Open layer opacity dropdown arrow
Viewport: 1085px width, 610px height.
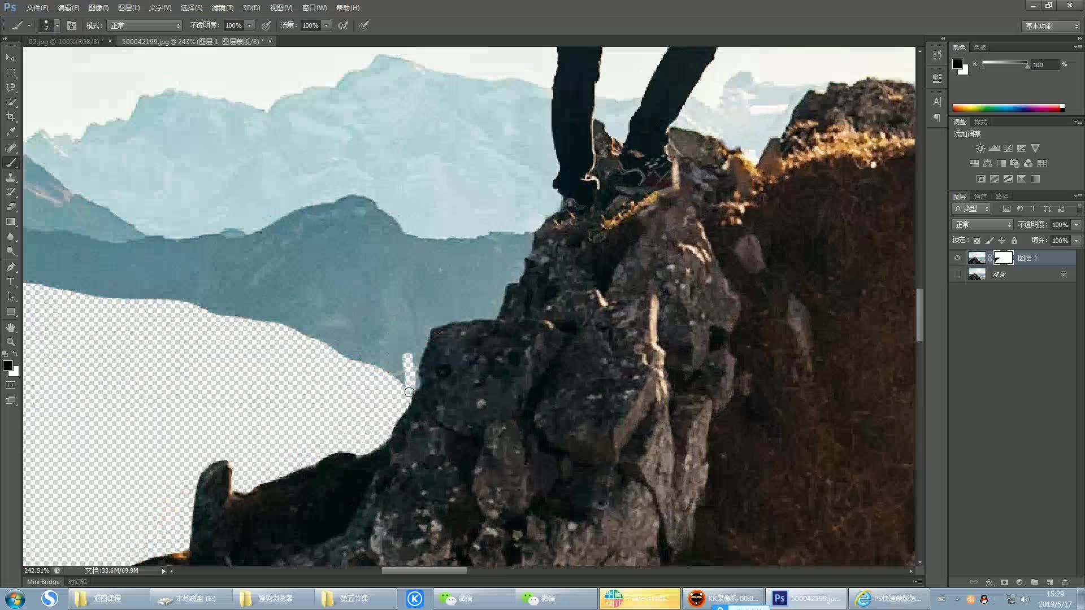coord(1077,225)
